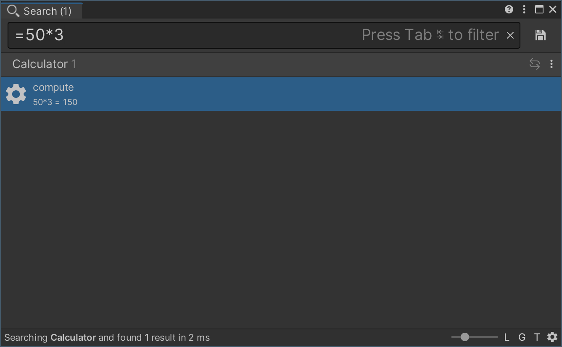The width and height of the screenshot is (562, 347).
Task: Close the Search window
Action: pyautogui.click(x=553, y=9)
